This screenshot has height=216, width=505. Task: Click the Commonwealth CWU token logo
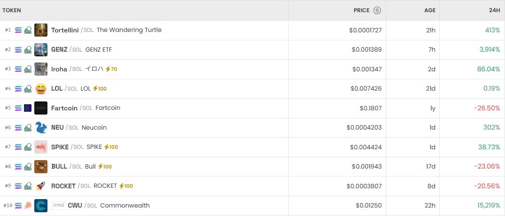click(x=41, y=206)
